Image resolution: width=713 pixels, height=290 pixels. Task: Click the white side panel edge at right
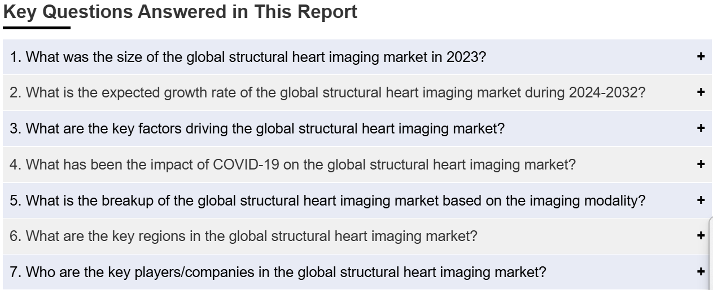click(x=710, y=253)
